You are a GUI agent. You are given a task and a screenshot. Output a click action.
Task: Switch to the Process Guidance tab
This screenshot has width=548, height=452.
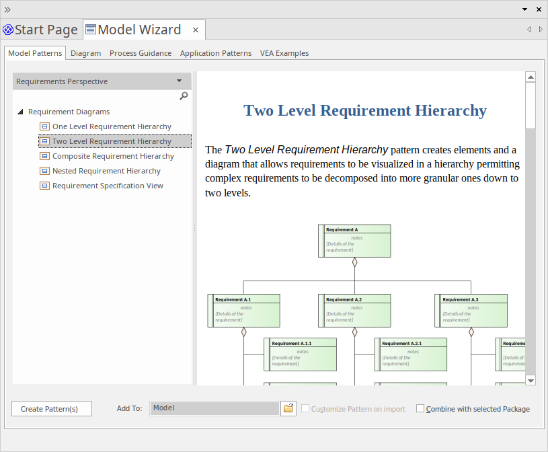[x=141, y=53]
